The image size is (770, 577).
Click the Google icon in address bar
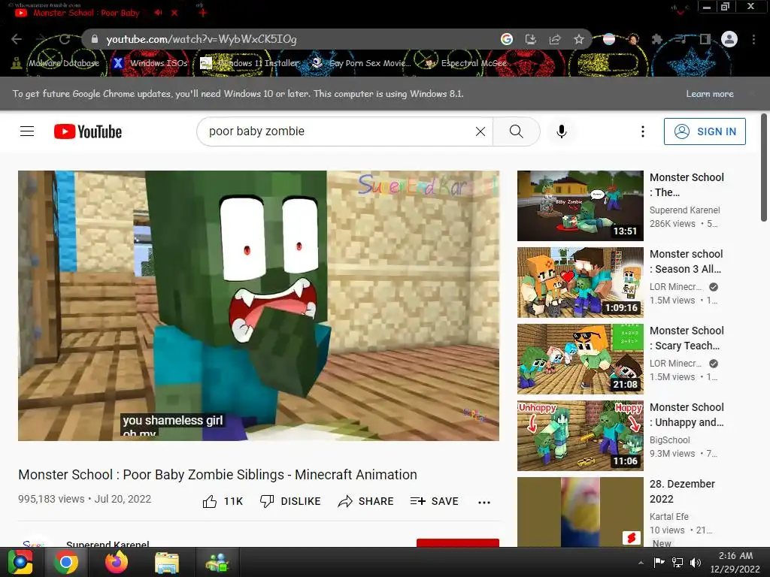pyautogui.click(x=506, y=39)
